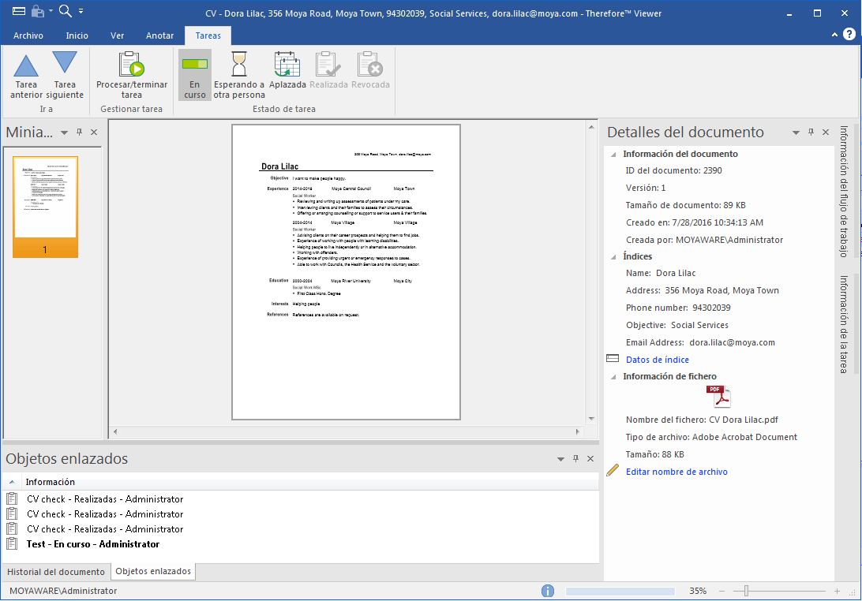862x601 pixels.
Task: Open quick access toolbar customize dropdown
Action: 81,11
